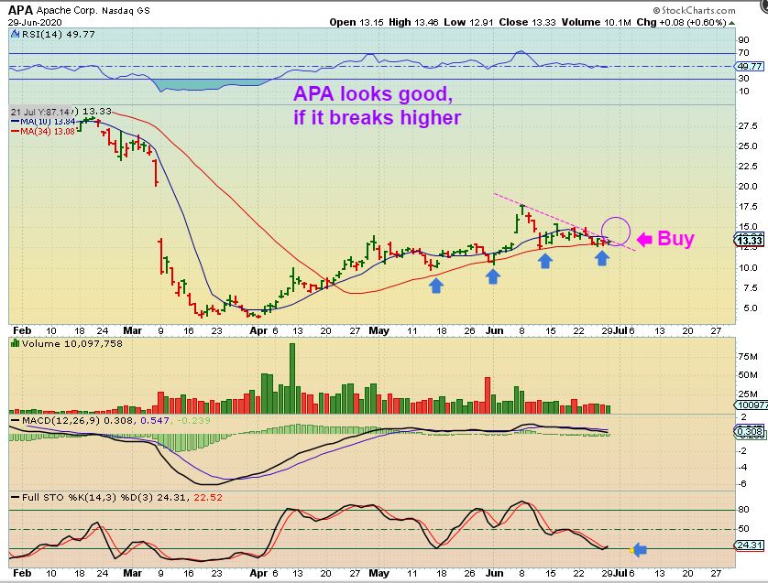This screenshot has width=768, height=583.
Task: Click the 20.0 price axis label
Action: click(748, 187)
